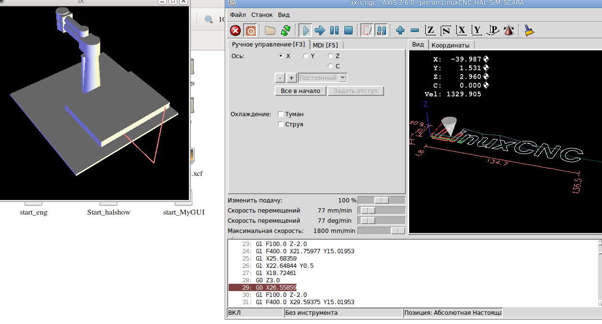602x324 pixels.
Task: Toggle the block delete (skip lines) icon
Action: point(368,31)
